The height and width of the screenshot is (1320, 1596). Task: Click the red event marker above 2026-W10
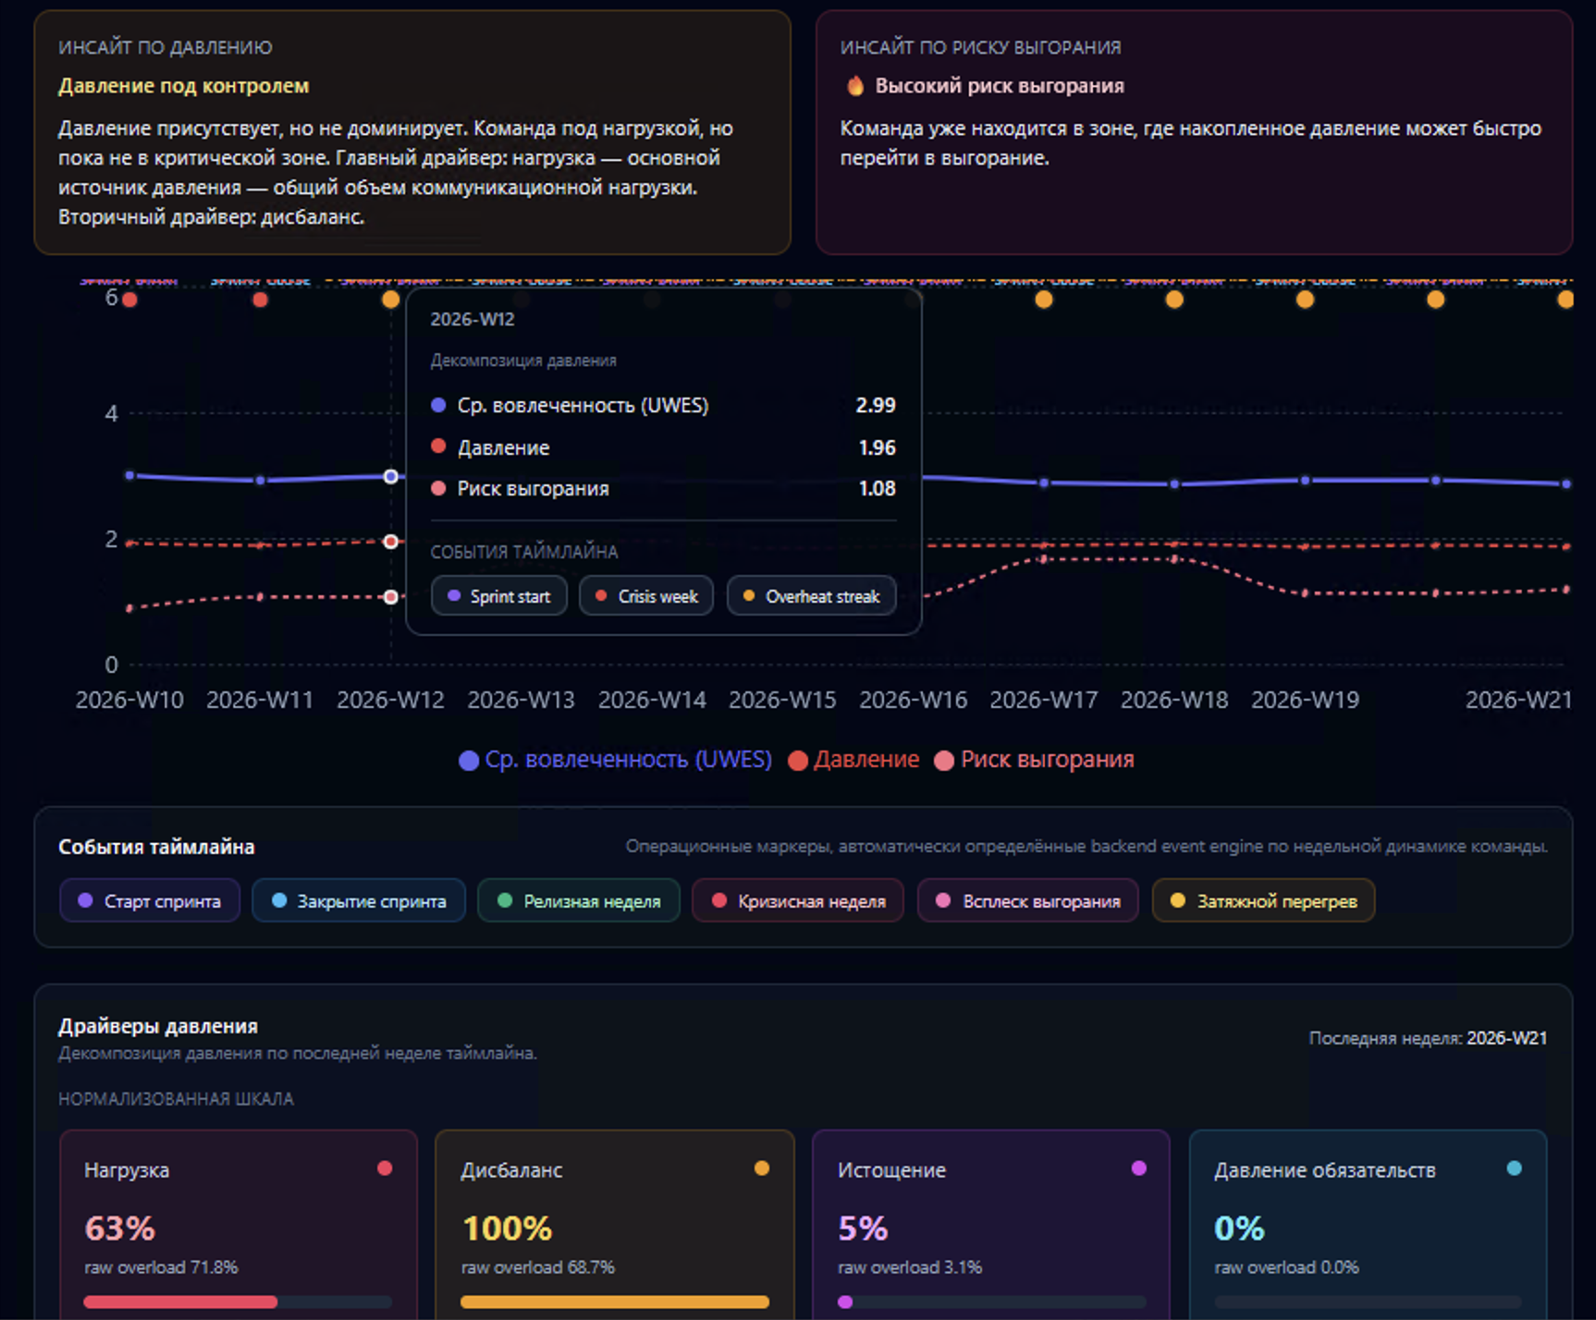129,299
